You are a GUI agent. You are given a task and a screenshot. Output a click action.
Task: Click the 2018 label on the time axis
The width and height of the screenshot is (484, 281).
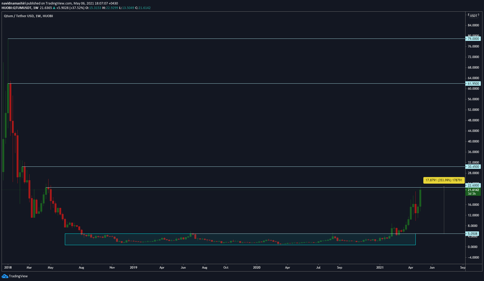(x=8, y=267)
